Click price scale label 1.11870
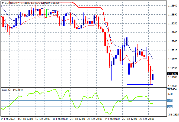179x122 pixels. [172, 59]
